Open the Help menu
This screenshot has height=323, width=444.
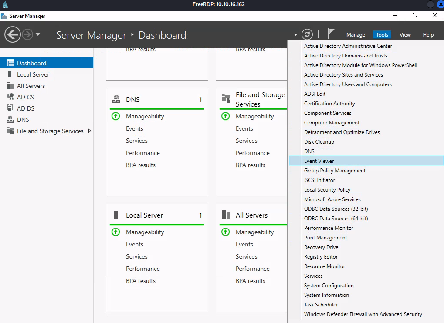pyautogui.click(x=428, y=34)
